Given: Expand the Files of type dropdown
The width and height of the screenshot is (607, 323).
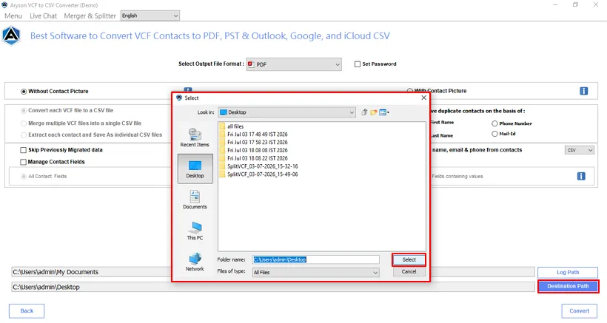Looking at the screenshot, I should coord(315,273).
